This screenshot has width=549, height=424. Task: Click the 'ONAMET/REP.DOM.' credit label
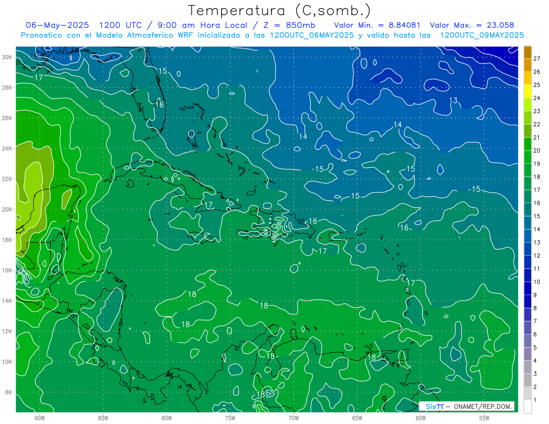pyautogui.click(x=483, y=406)
